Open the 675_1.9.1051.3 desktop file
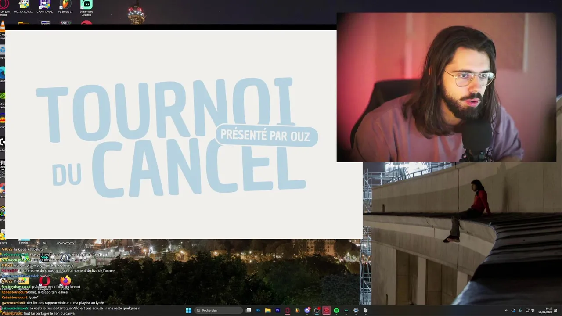Image resolution: width=562 pixels, height=316 pixels. (24, 7)
